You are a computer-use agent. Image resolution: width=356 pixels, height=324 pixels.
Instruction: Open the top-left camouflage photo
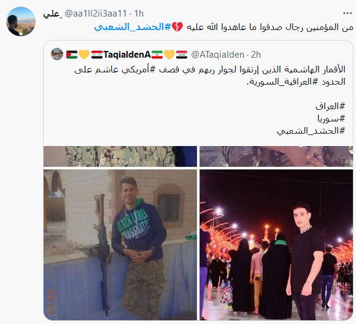pos(120,156)
